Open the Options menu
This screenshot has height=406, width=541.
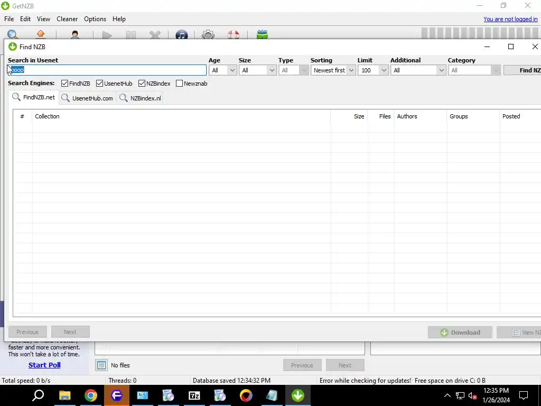[95, 19]
